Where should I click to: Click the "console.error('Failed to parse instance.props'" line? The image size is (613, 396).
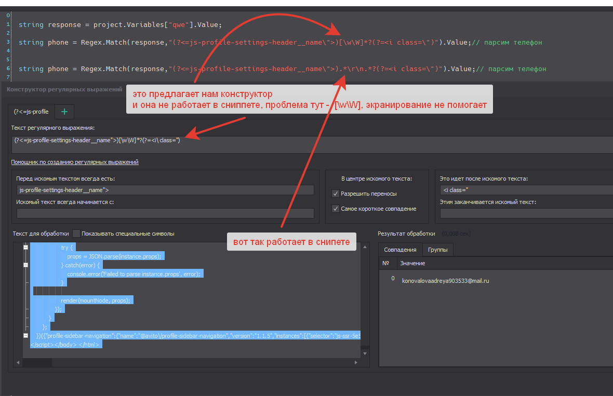point(134,274)
